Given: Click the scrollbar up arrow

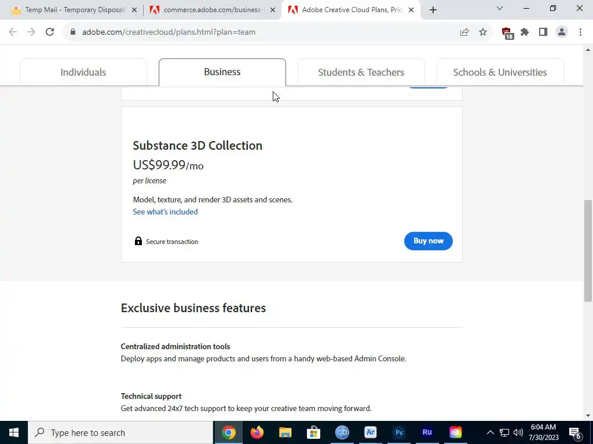Looking at the screenshot, I should (588, 50).
